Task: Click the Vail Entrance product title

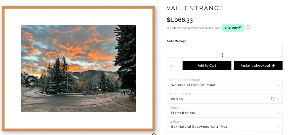Action: pos(195,8)
